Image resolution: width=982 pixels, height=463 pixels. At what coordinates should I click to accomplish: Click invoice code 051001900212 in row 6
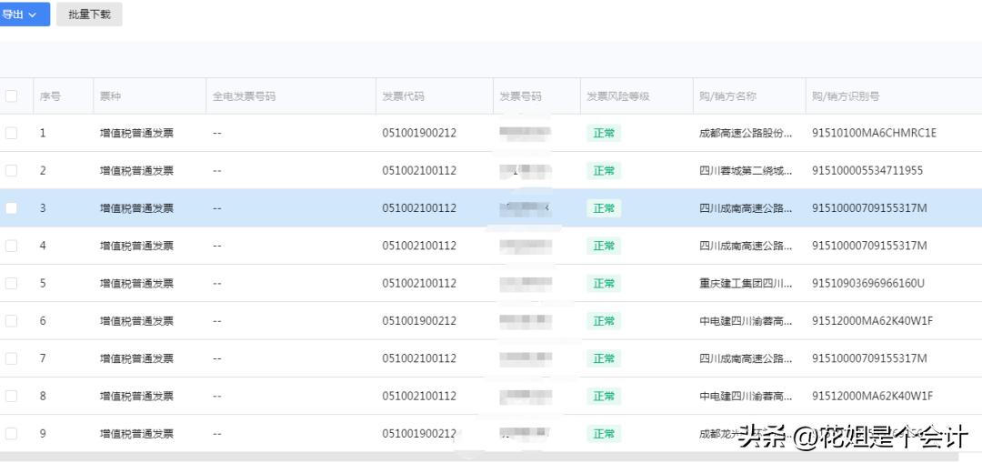point(419,321)
